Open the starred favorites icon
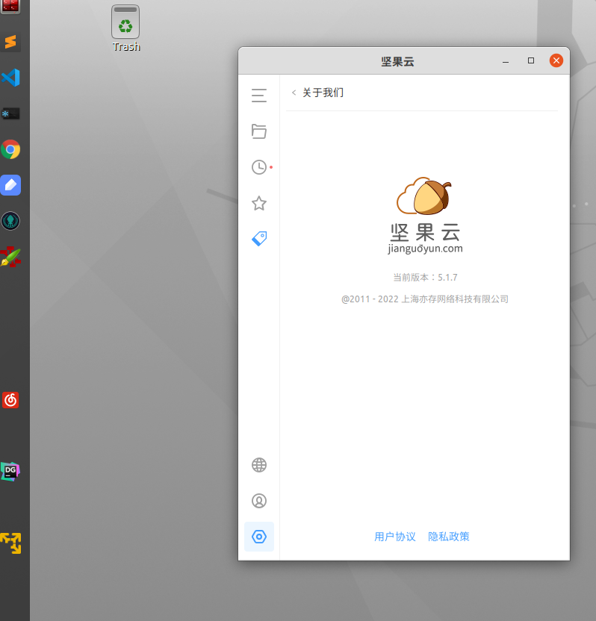 [258, 203]
